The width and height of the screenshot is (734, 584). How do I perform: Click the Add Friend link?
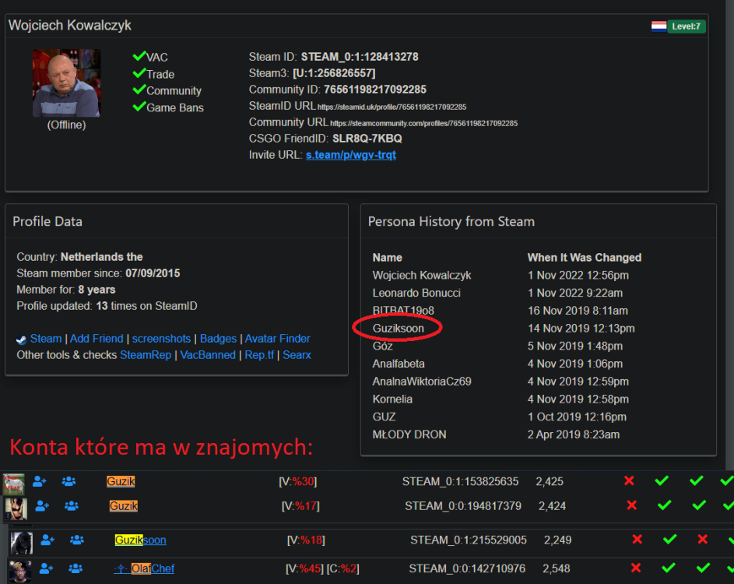coord(97,339)
